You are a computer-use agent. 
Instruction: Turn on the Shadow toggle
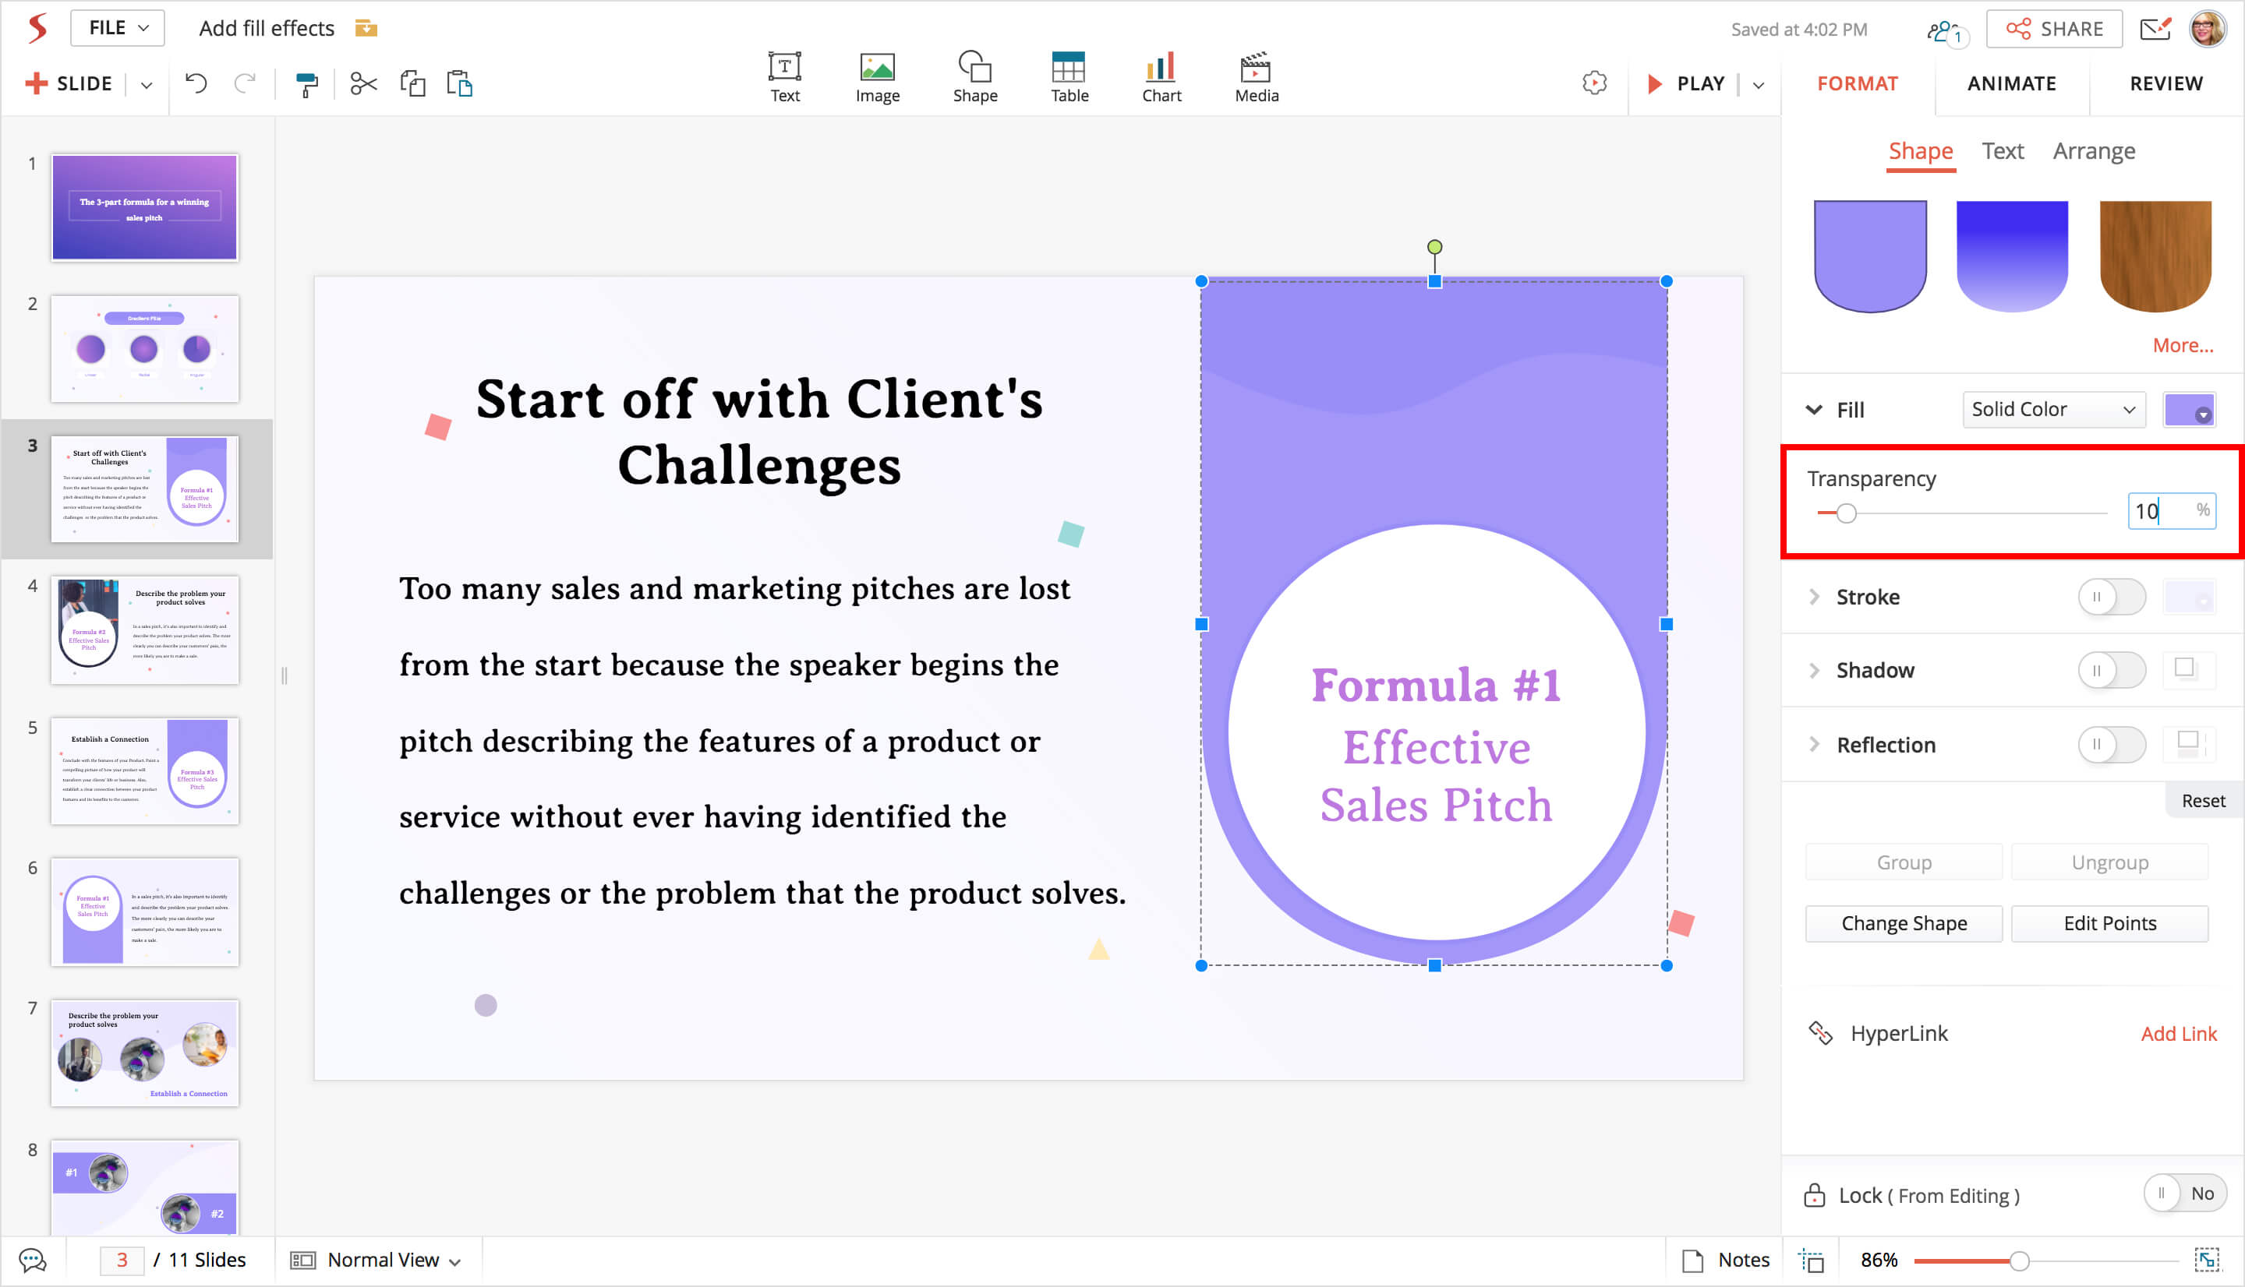(x=2109, y=670)
